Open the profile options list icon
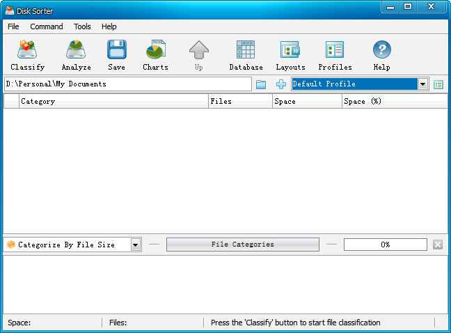Image resolution: width=451 pixels, height=333 pixels. [x=438, y=84]
